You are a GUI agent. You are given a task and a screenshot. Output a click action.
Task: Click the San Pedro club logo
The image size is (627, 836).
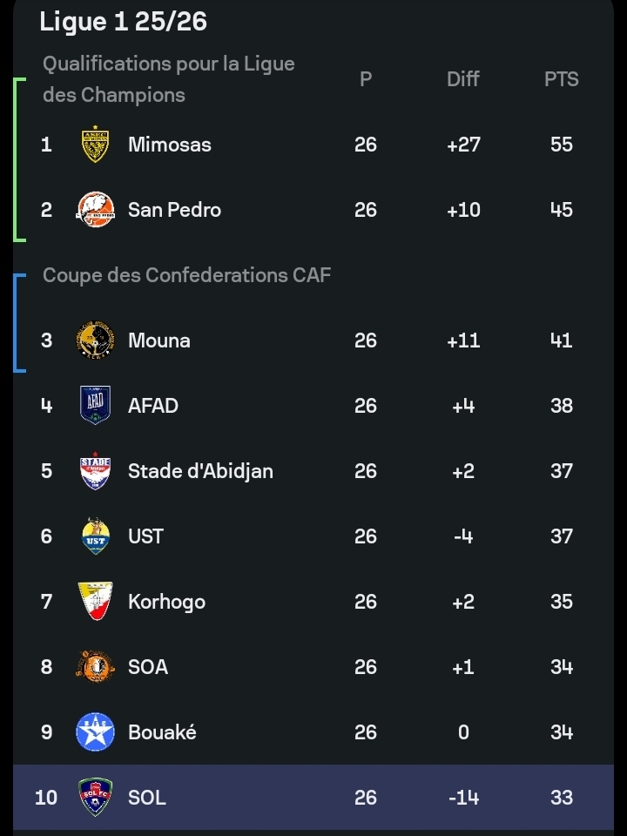tap(95, 210)
